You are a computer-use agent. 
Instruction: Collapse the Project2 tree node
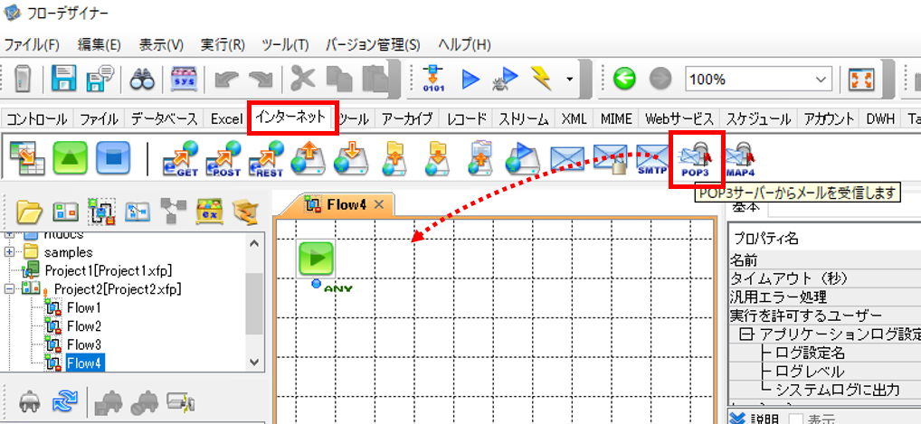[x=9, y=288]
